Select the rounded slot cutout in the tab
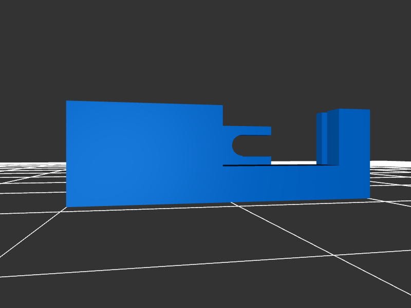The height and width of the screenshot is (308, 411). click(249, 146)
